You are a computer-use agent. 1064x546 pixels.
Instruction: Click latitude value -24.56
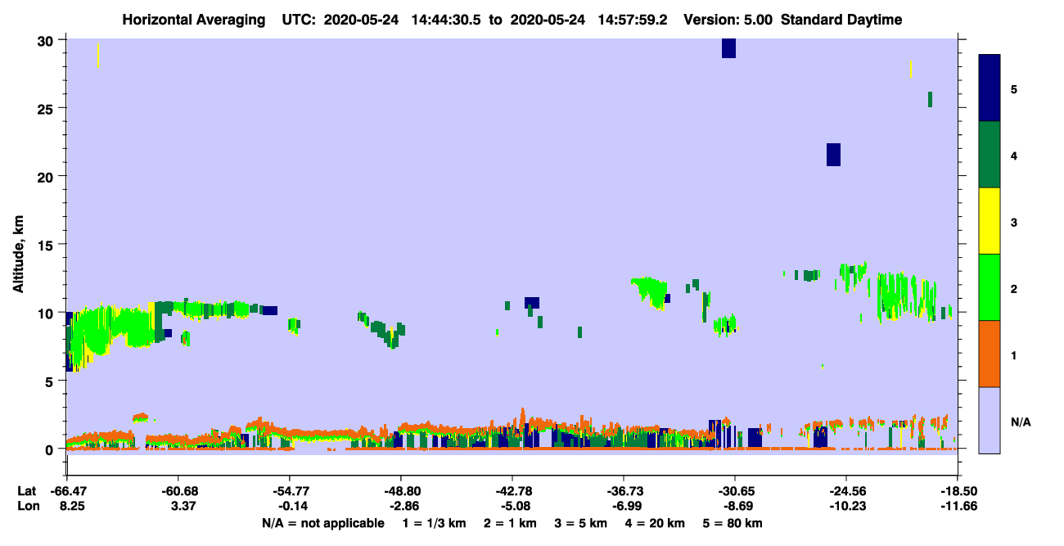click(x=846, y=491)
